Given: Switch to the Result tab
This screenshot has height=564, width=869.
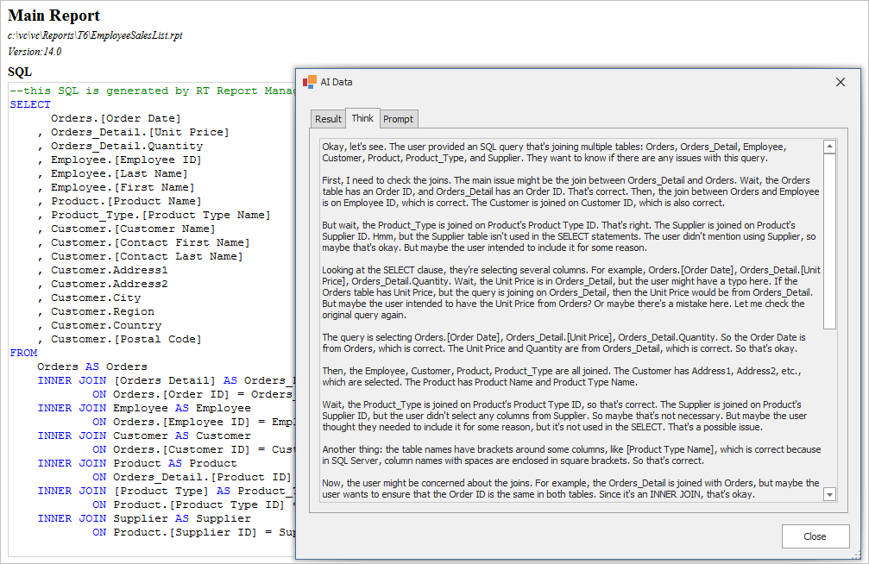Looking at the screenshot, I should (x=328, y=119).
